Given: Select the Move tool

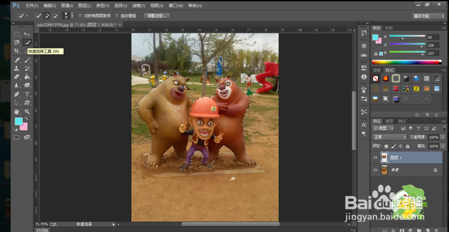Looking at the screenshot, I should [x=27, y=34].
